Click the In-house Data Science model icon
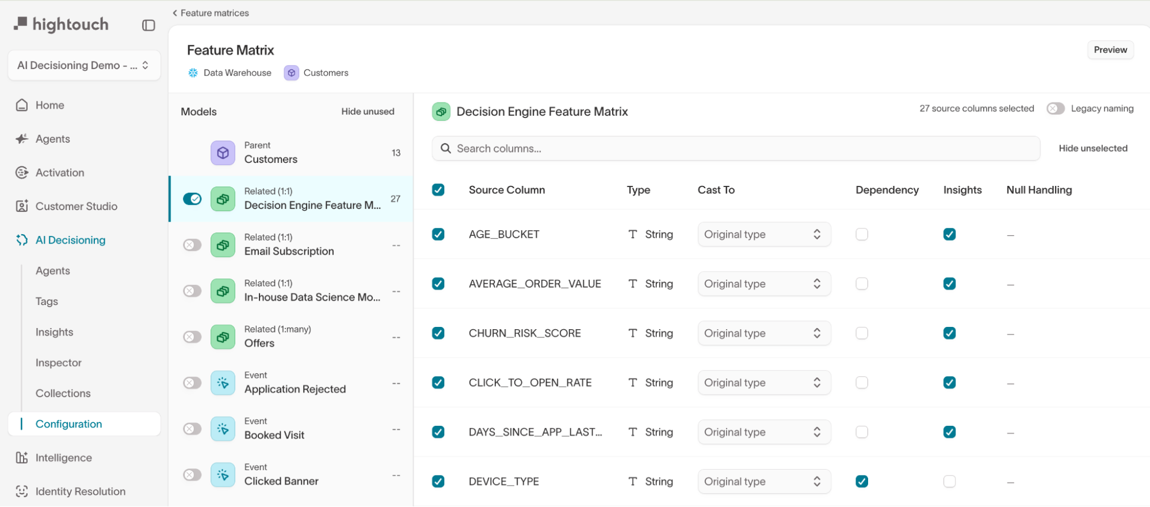The height and width of the screenshot is (507, 1150). coord(223,291)
